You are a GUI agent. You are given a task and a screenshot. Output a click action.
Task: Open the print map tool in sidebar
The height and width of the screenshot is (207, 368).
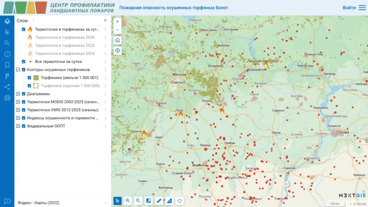[7, 98]
